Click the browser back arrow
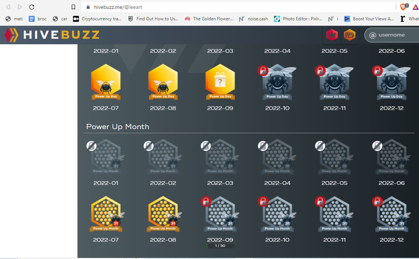Viewport: 419px width, 259px height. 8,7
